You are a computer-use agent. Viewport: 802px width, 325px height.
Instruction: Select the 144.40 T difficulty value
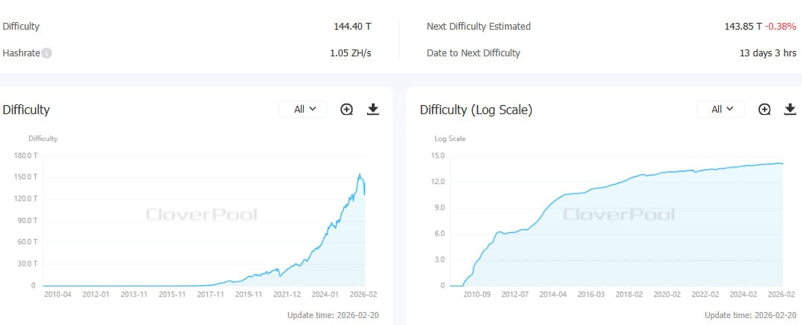point(353,27)
